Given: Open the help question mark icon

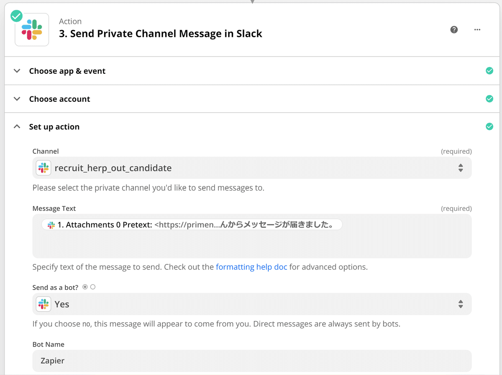Looking at the screenshot, I should [x=454, y=30].
